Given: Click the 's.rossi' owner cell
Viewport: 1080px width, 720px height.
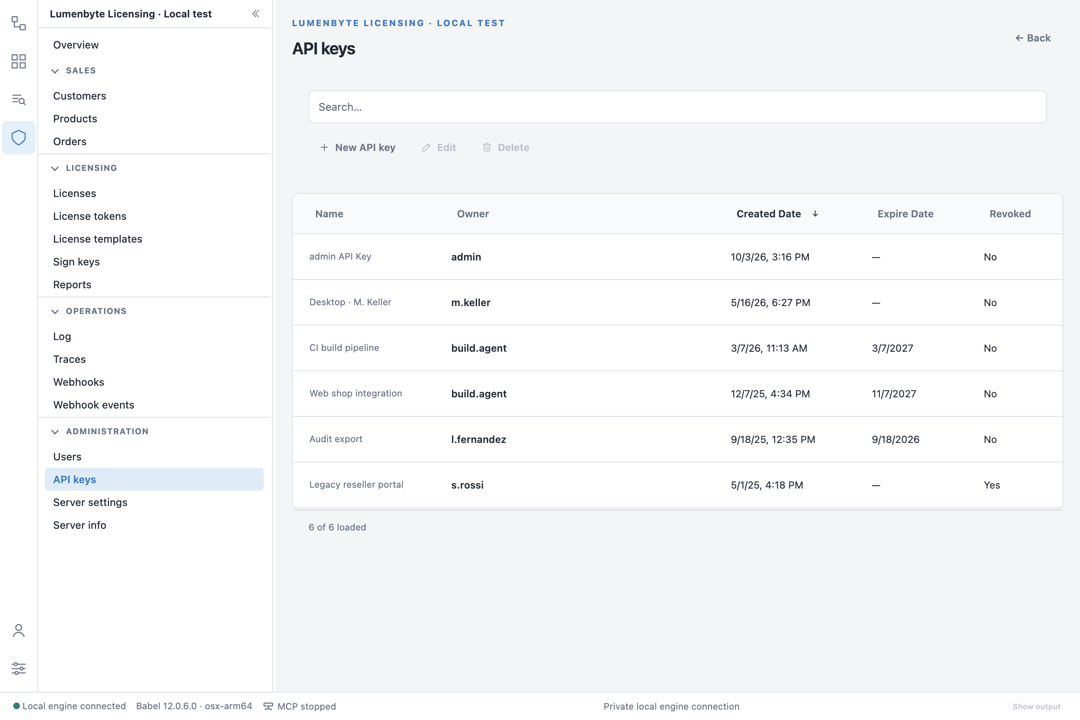Looking at the screenshot, I should point(467,485).
